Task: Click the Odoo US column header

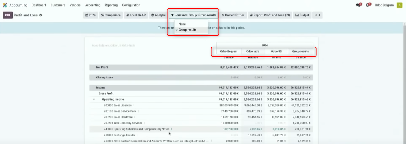Action: 276,51
